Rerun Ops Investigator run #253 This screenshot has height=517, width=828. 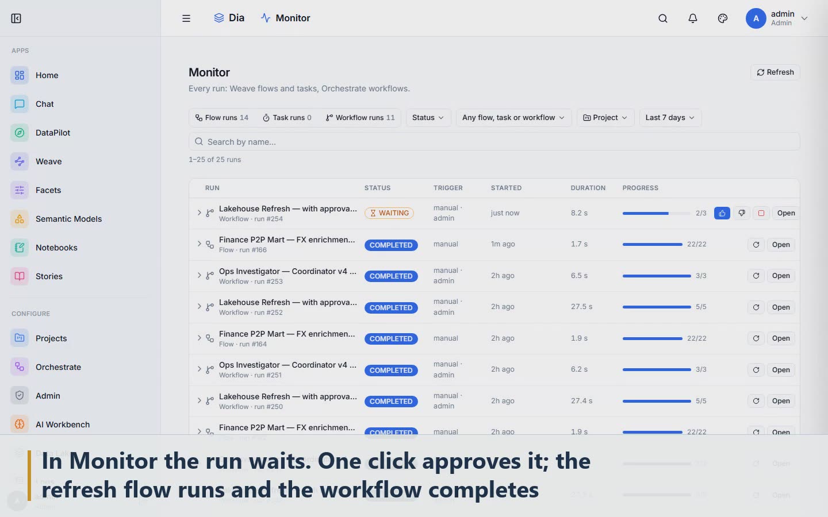coord(756,276)
